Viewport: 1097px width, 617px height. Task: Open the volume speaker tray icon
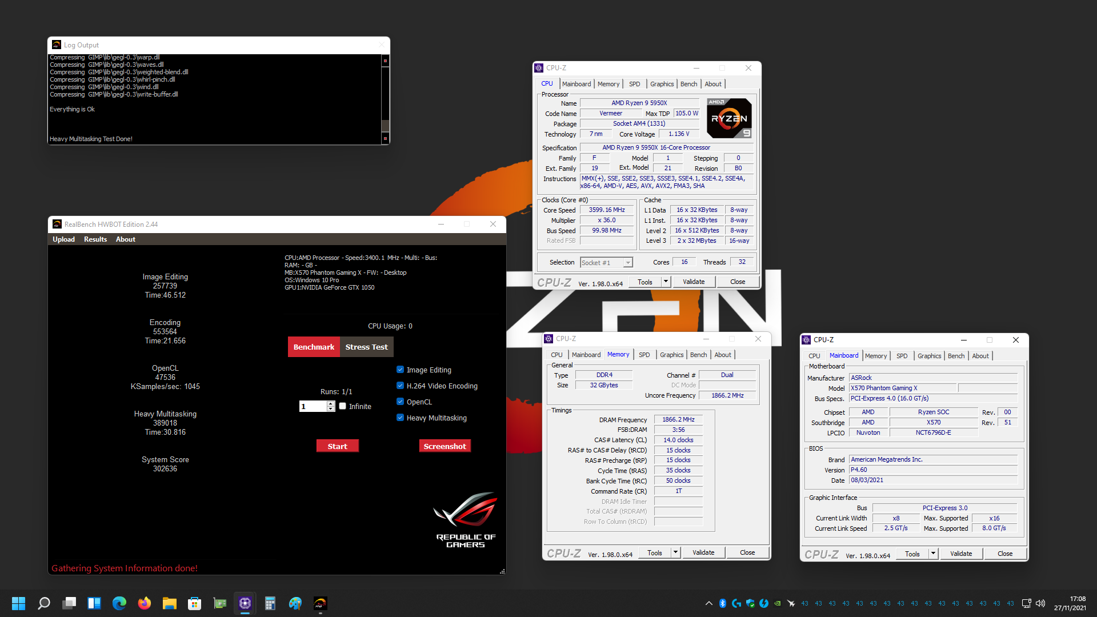(1040, 603)
